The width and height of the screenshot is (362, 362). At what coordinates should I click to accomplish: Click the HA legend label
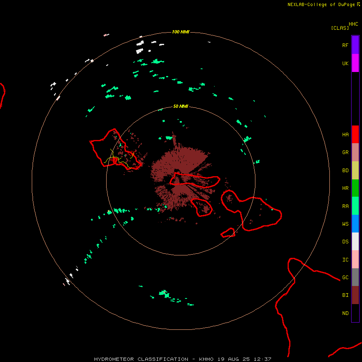(x=345, y=135)
